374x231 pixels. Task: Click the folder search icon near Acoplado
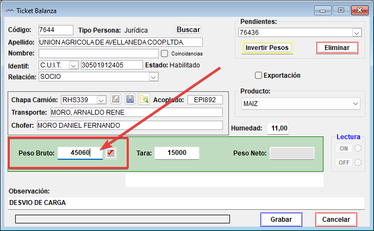[x=144, y=99]
